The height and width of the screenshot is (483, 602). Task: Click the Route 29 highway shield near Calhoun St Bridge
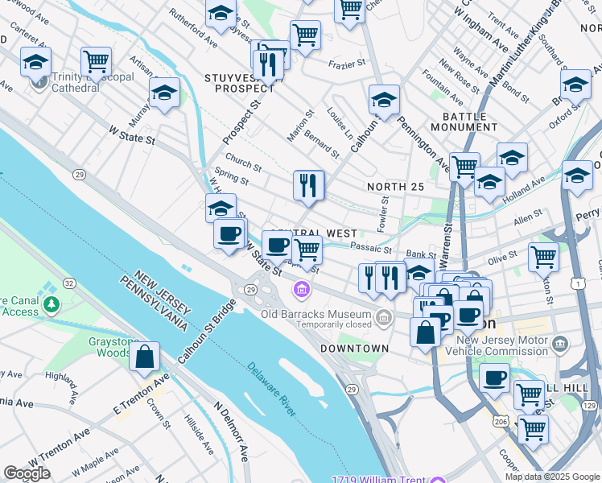point(251,290)
